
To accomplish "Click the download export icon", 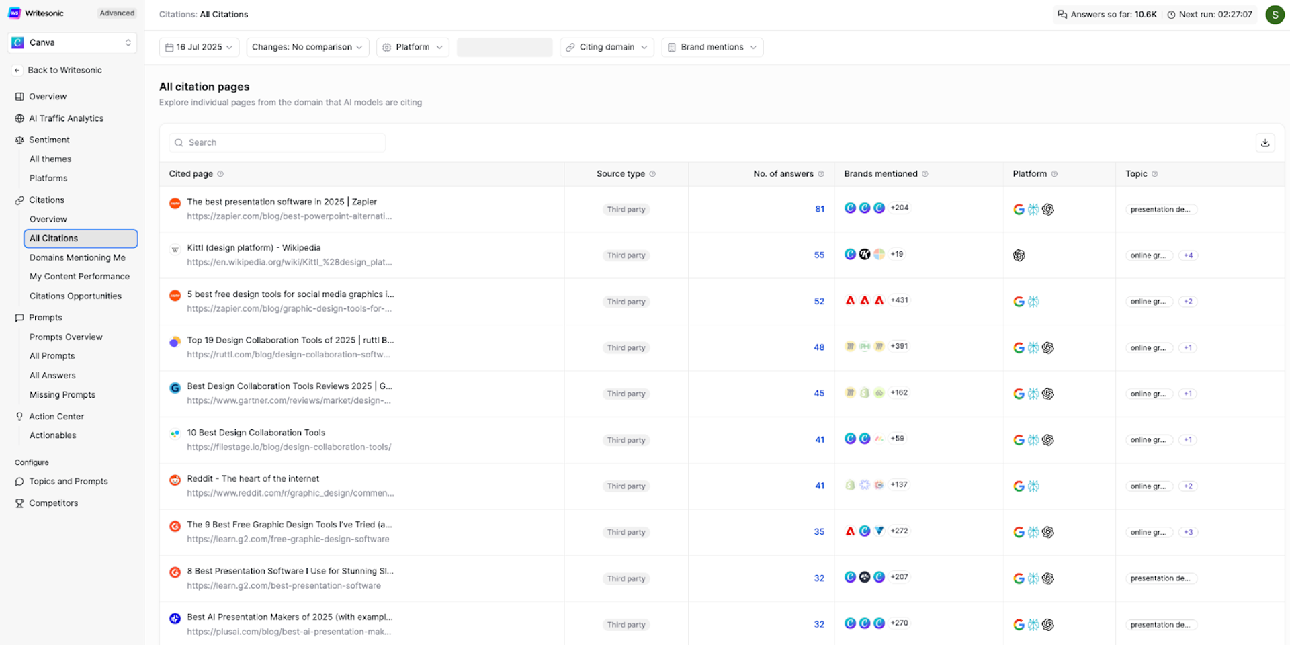I will [1265, 142].
